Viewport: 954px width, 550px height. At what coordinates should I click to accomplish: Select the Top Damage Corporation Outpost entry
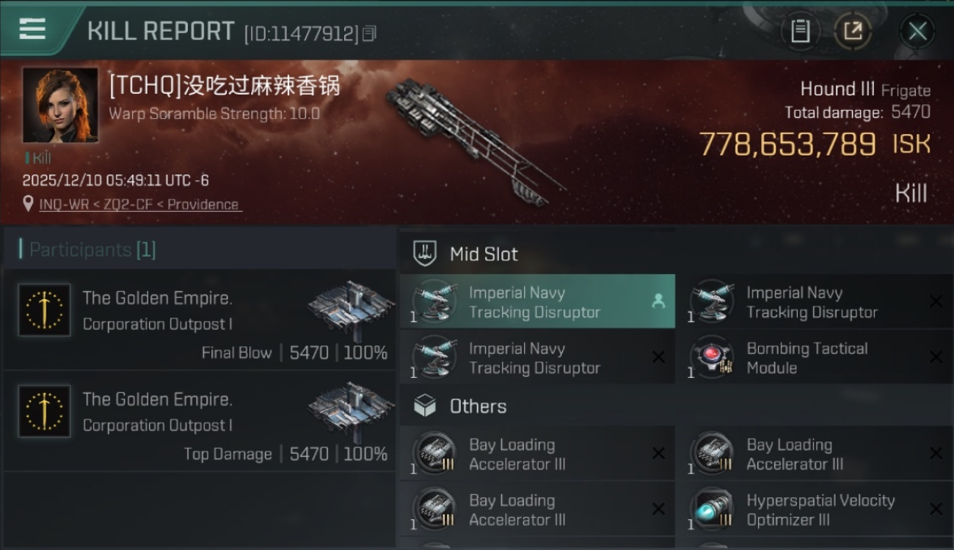[199, 421]
